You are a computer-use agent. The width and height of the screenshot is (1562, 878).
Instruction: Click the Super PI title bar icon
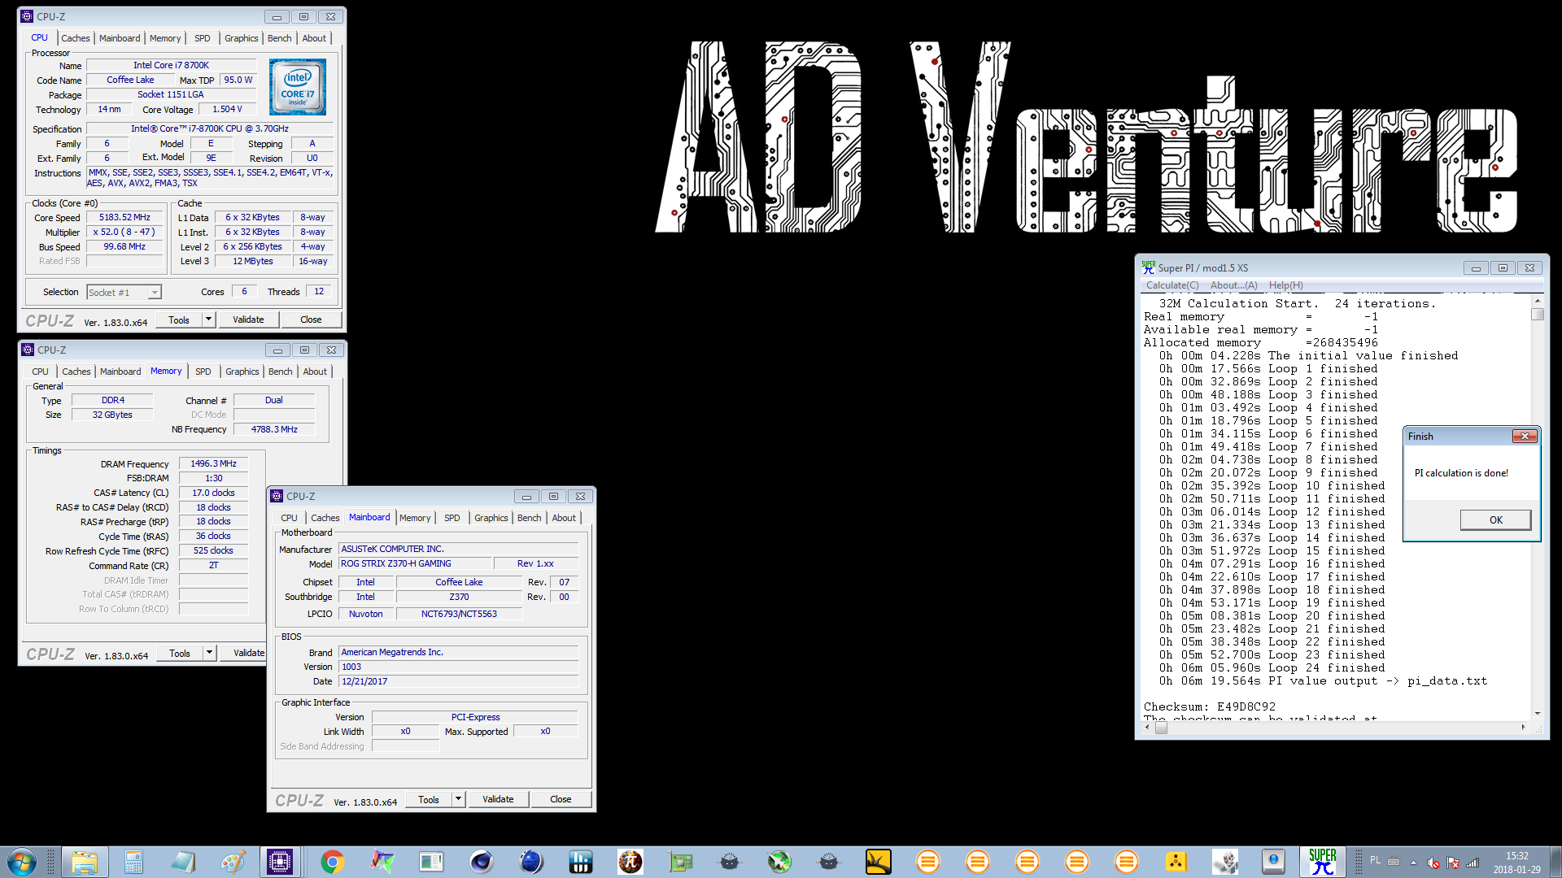(1148, 267)
